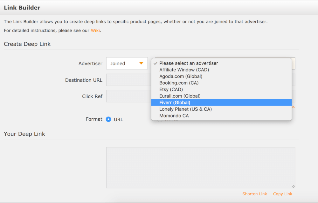Viewport: 318px width, 203px height.
Task: Click the Destination URL label
Action: point(84,80)
